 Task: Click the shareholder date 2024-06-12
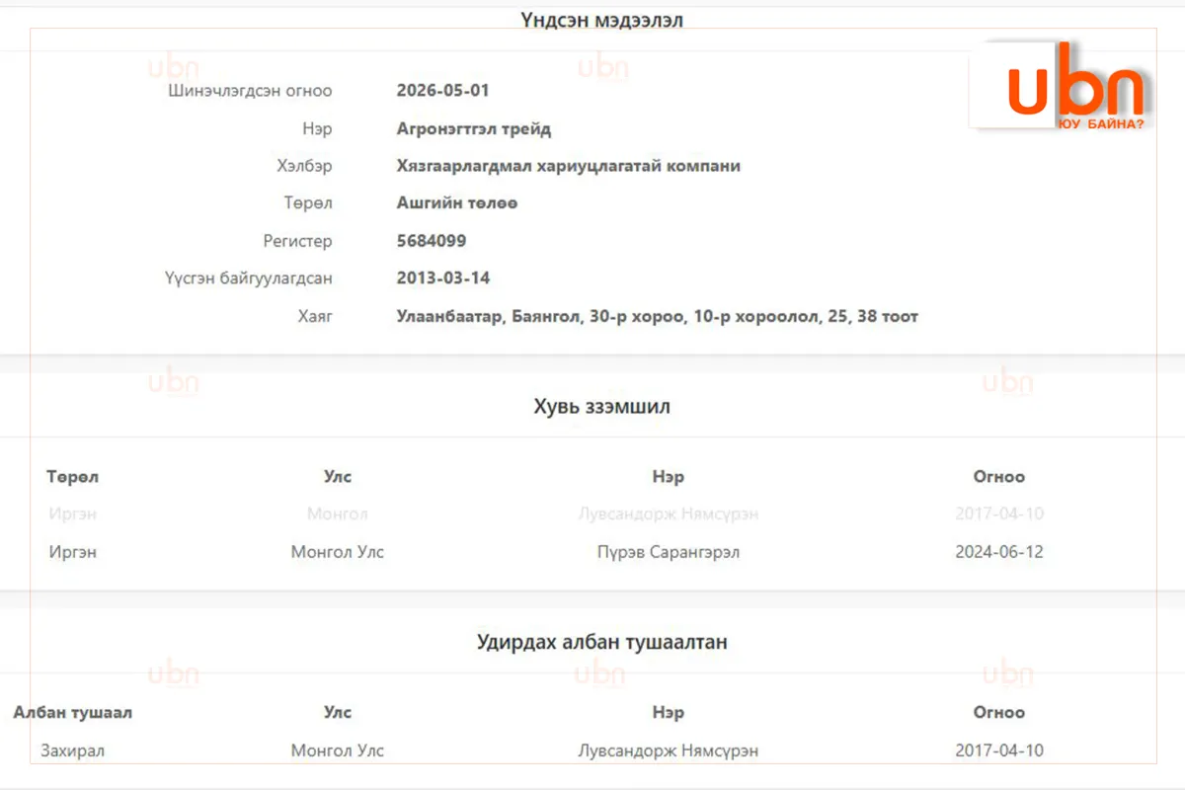click(x=999, y=552)
